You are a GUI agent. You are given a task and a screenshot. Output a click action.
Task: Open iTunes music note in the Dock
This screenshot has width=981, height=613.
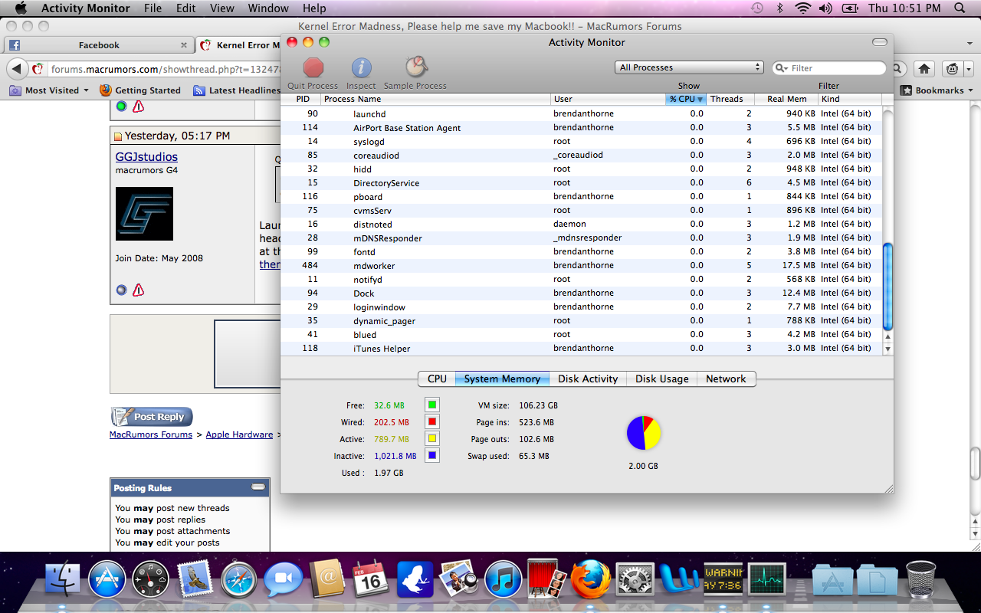point(503,580)
